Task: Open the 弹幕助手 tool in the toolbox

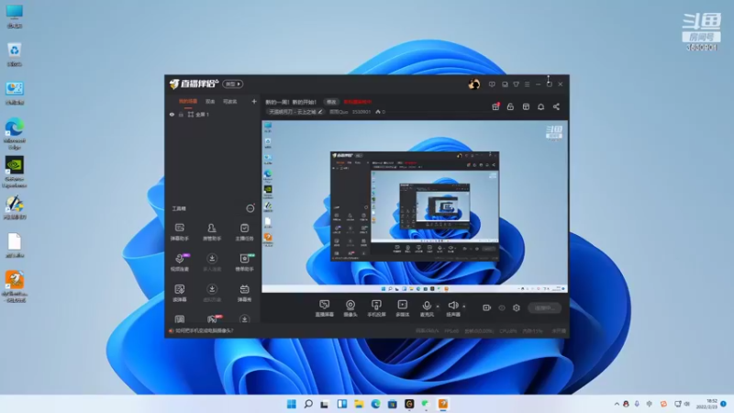Action: (179, 232)
